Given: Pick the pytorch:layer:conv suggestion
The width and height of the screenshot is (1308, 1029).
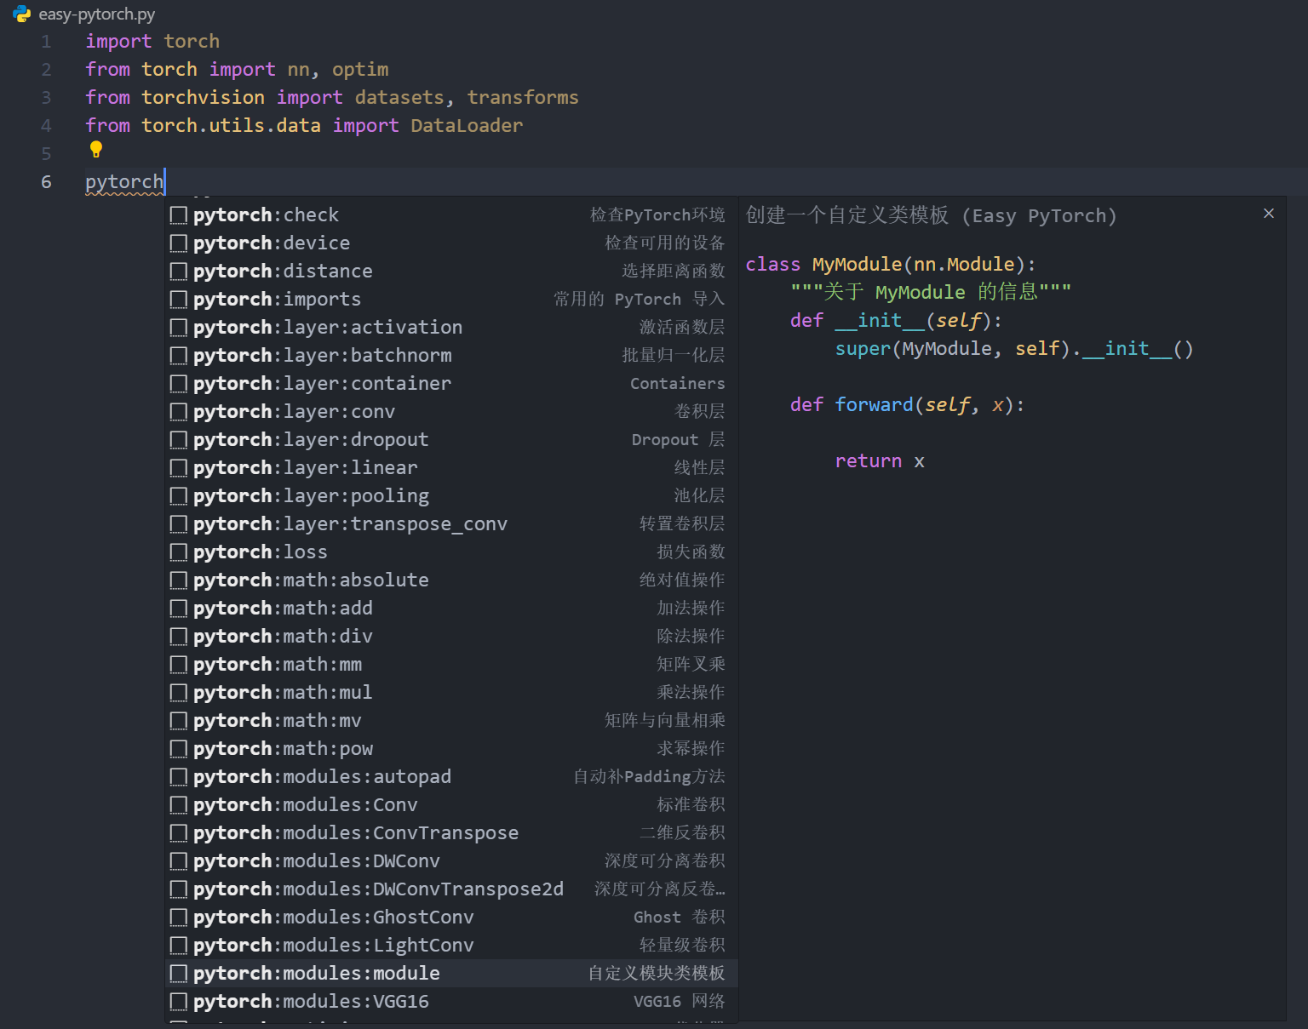Looking at the screenshot, I should click(451, 412).
